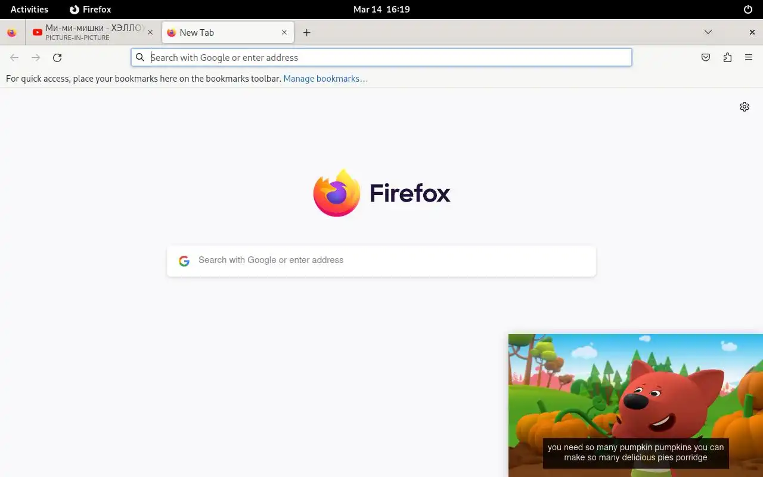Click the Google search box on page
This screenshot has width=763, height=477.
click(381, 261)
